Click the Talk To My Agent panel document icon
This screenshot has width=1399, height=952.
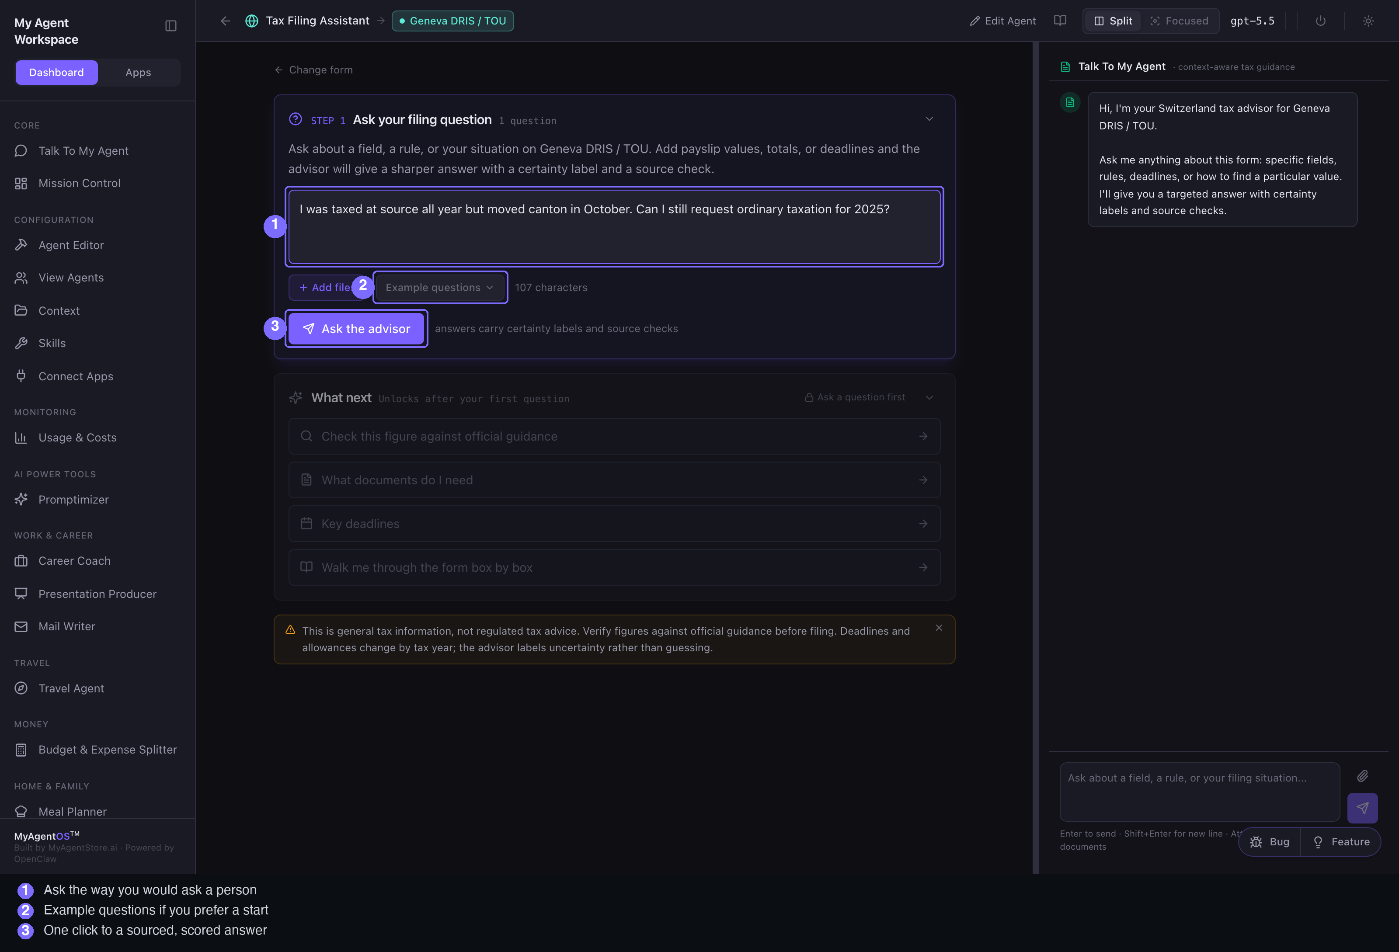(x=1065, y=67)
